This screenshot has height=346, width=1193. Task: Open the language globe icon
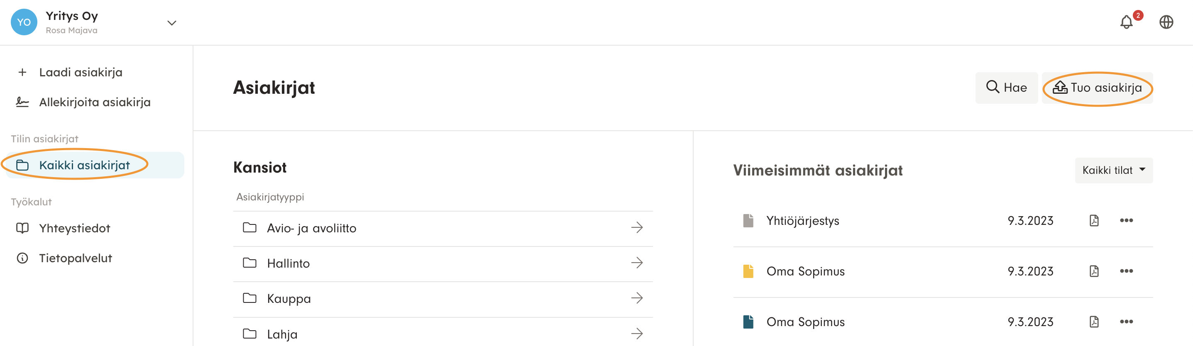point(1166,22)
